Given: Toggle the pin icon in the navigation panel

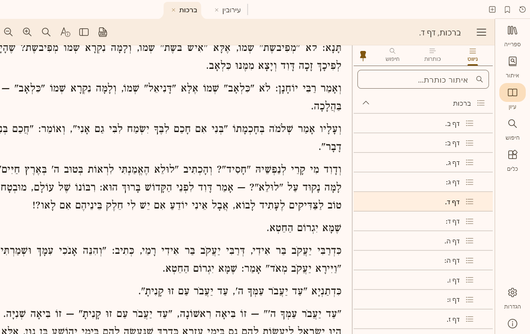Looking at the screenshot, I should point(363,55).
